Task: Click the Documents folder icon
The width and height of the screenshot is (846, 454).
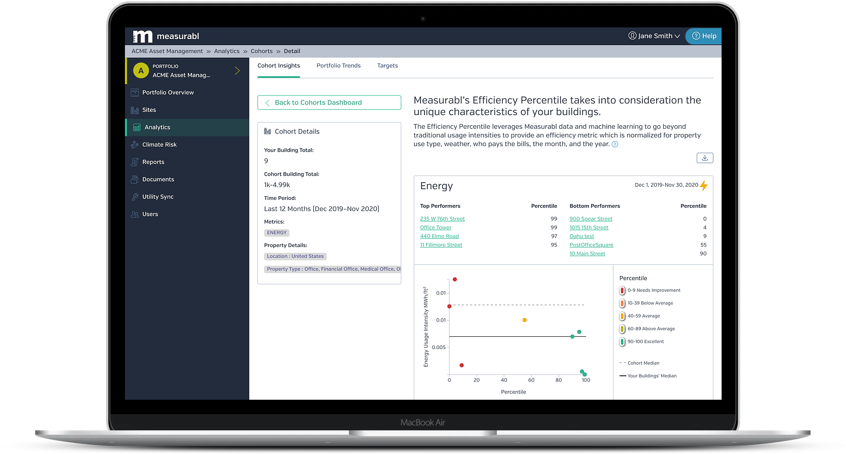Action: click(x=135, y=180)
